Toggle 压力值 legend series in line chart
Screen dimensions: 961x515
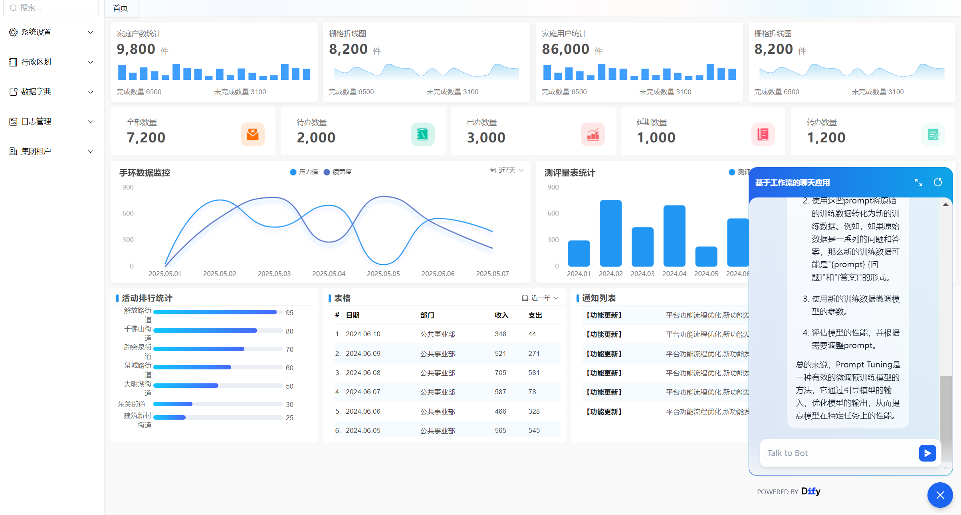(304, 172)
